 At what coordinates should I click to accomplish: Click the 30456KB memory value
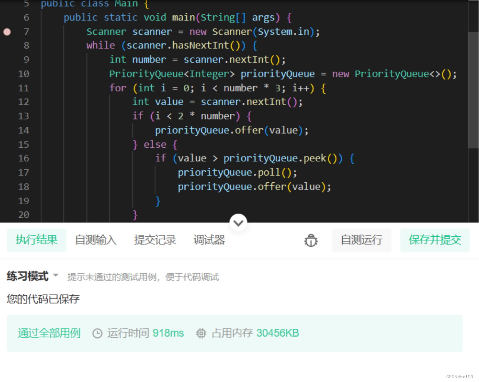(x=278, y=333)
